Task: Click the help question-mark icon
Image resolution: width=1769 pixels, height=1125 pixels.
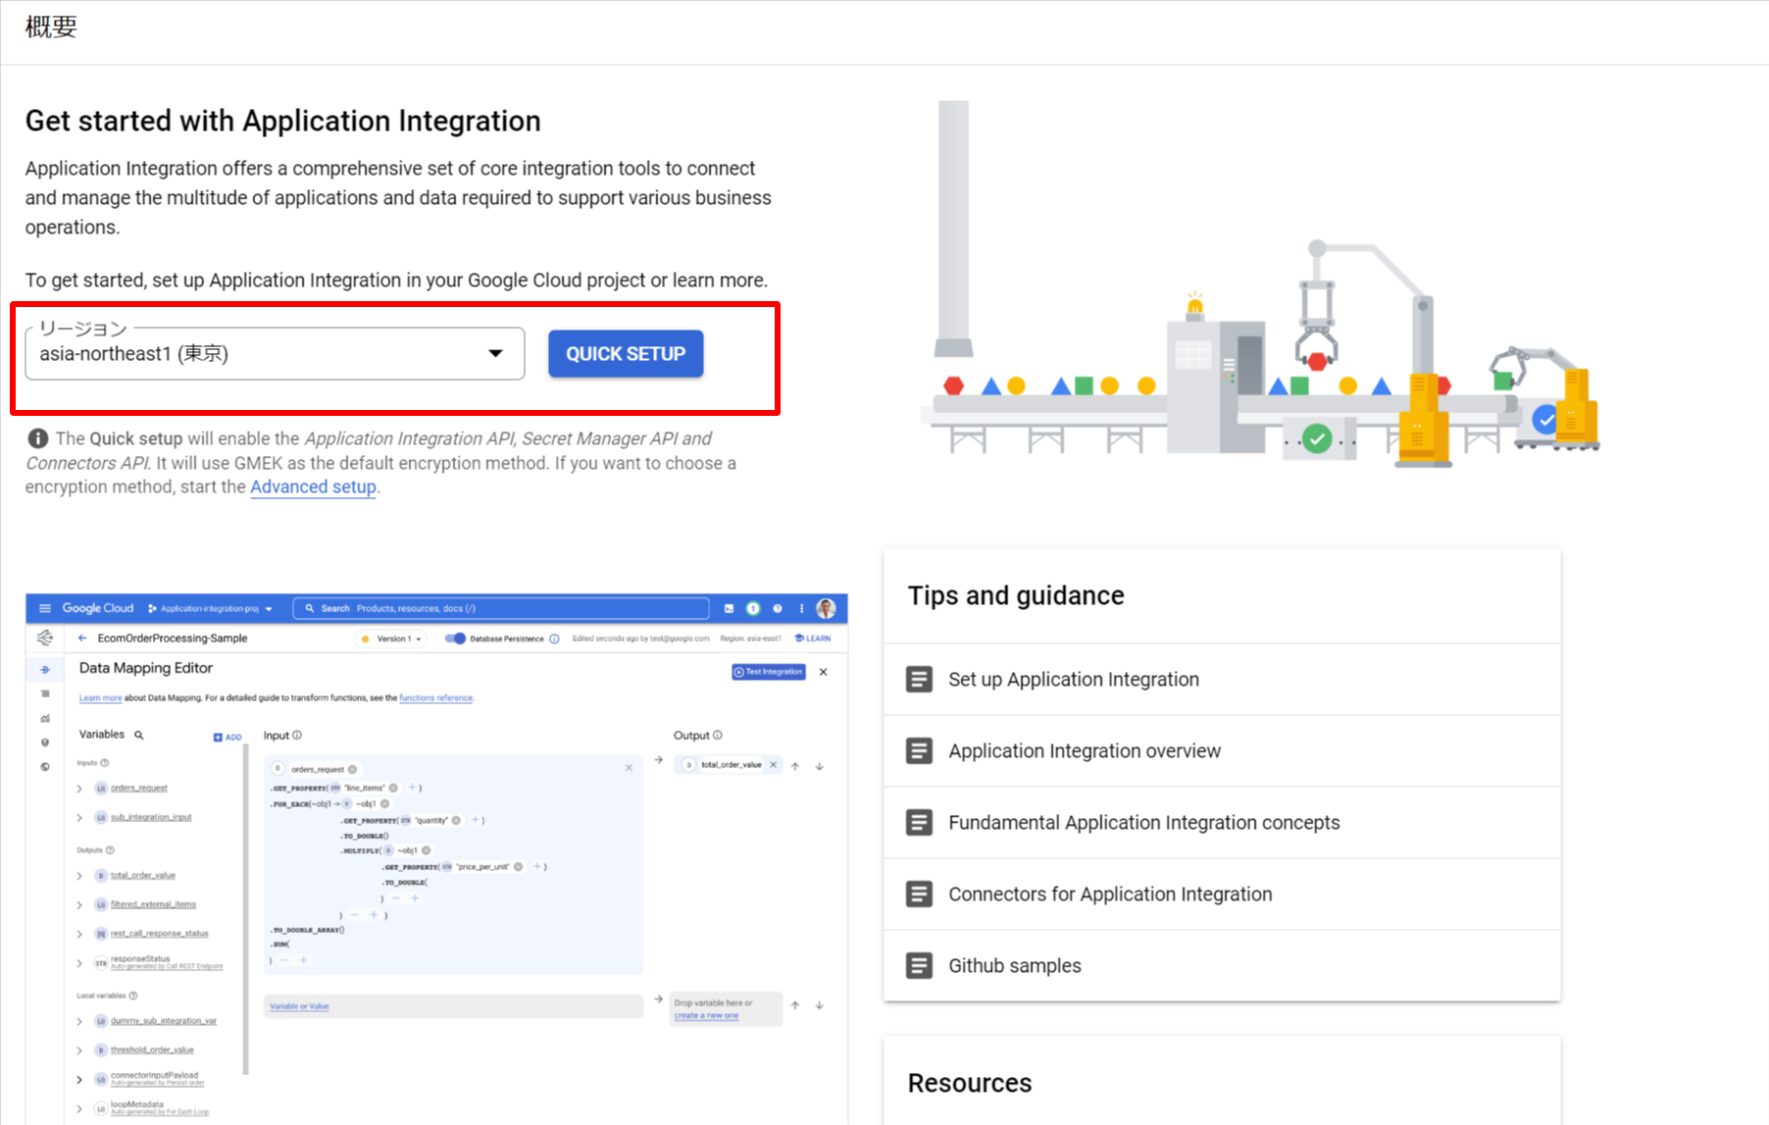Action: pos(777,608)
